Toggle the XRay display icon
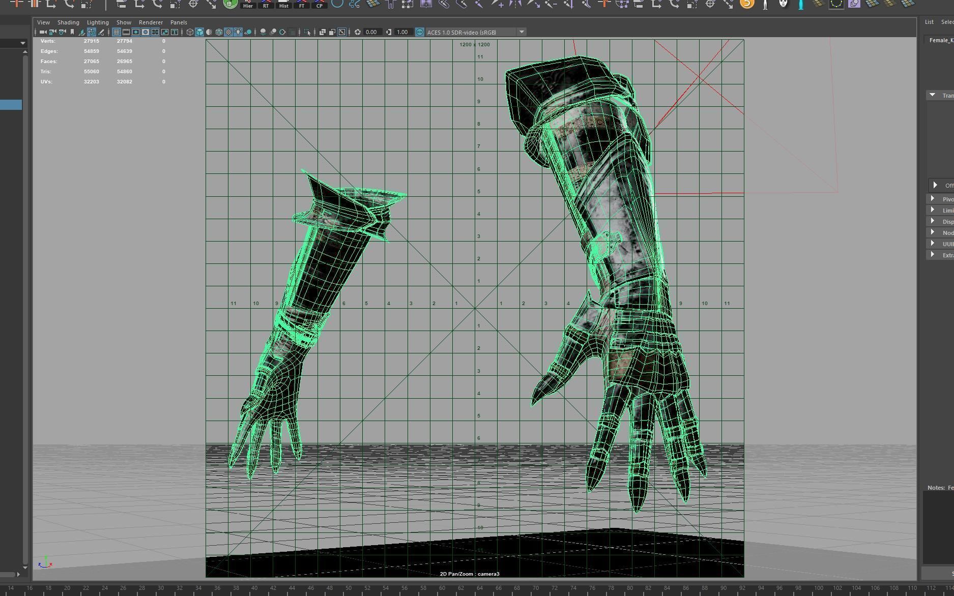The height and width of the screenshot is (596, 954). click(x=322, y=32)
